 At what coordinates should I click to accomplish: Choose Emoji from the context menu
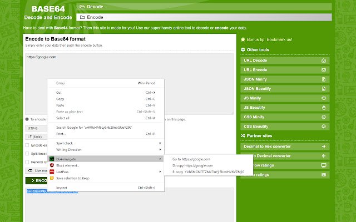(106, 83)
